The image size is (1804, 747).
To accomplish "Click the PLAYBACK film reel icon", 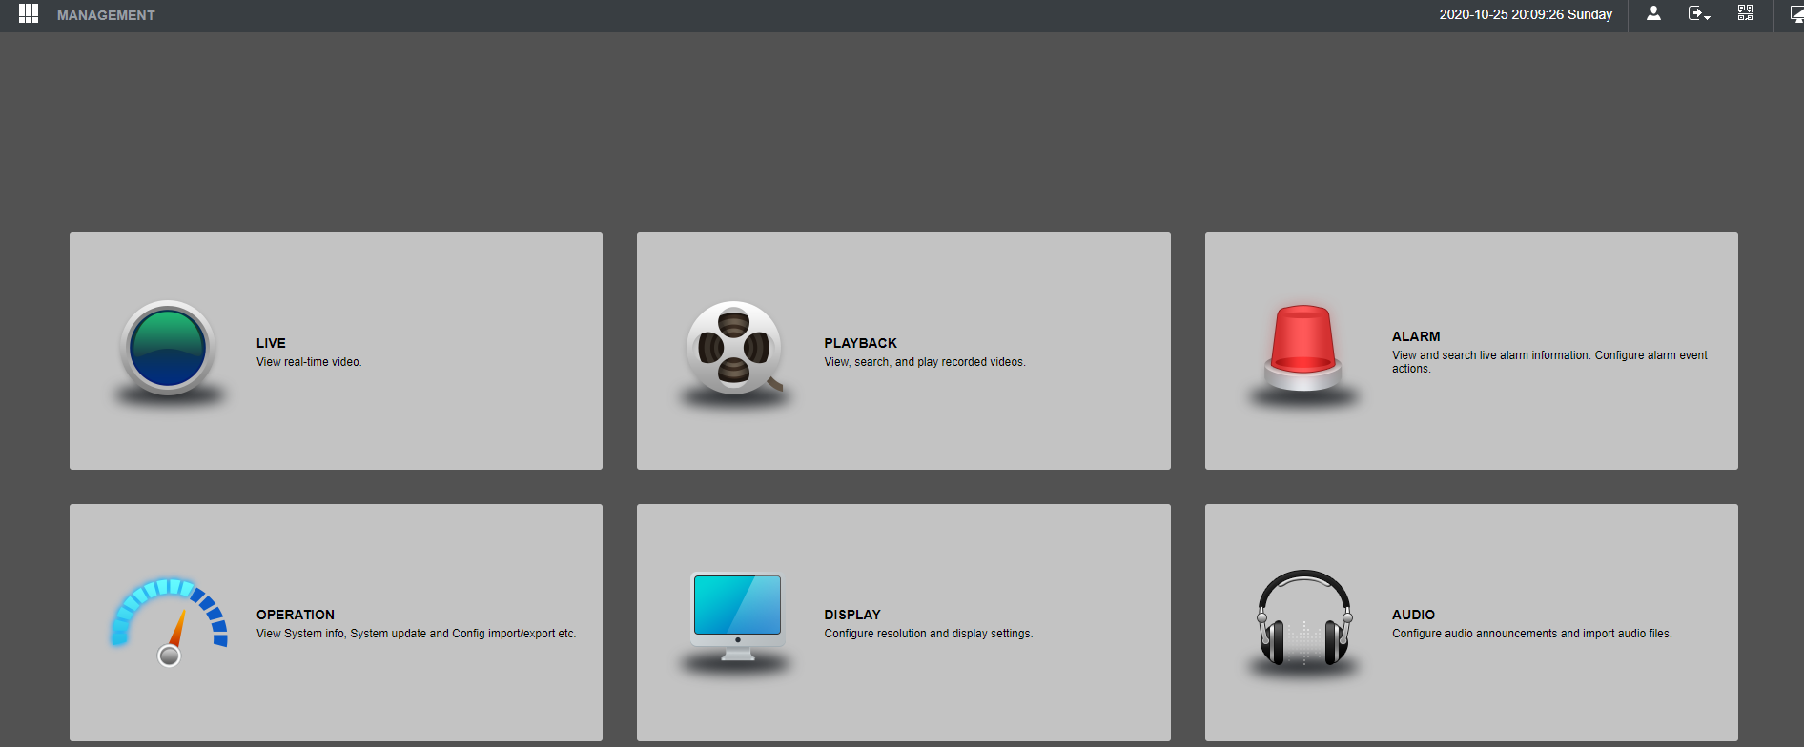I will 735,349.
